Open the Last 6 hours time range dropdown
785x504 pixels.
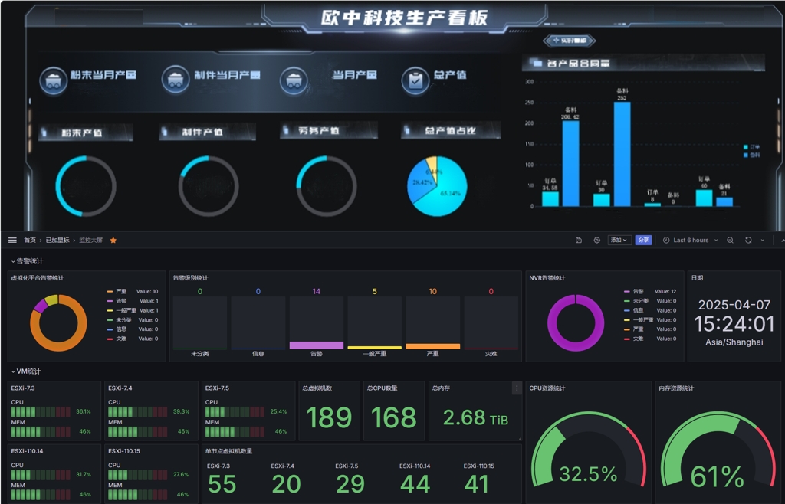[691, 240]
